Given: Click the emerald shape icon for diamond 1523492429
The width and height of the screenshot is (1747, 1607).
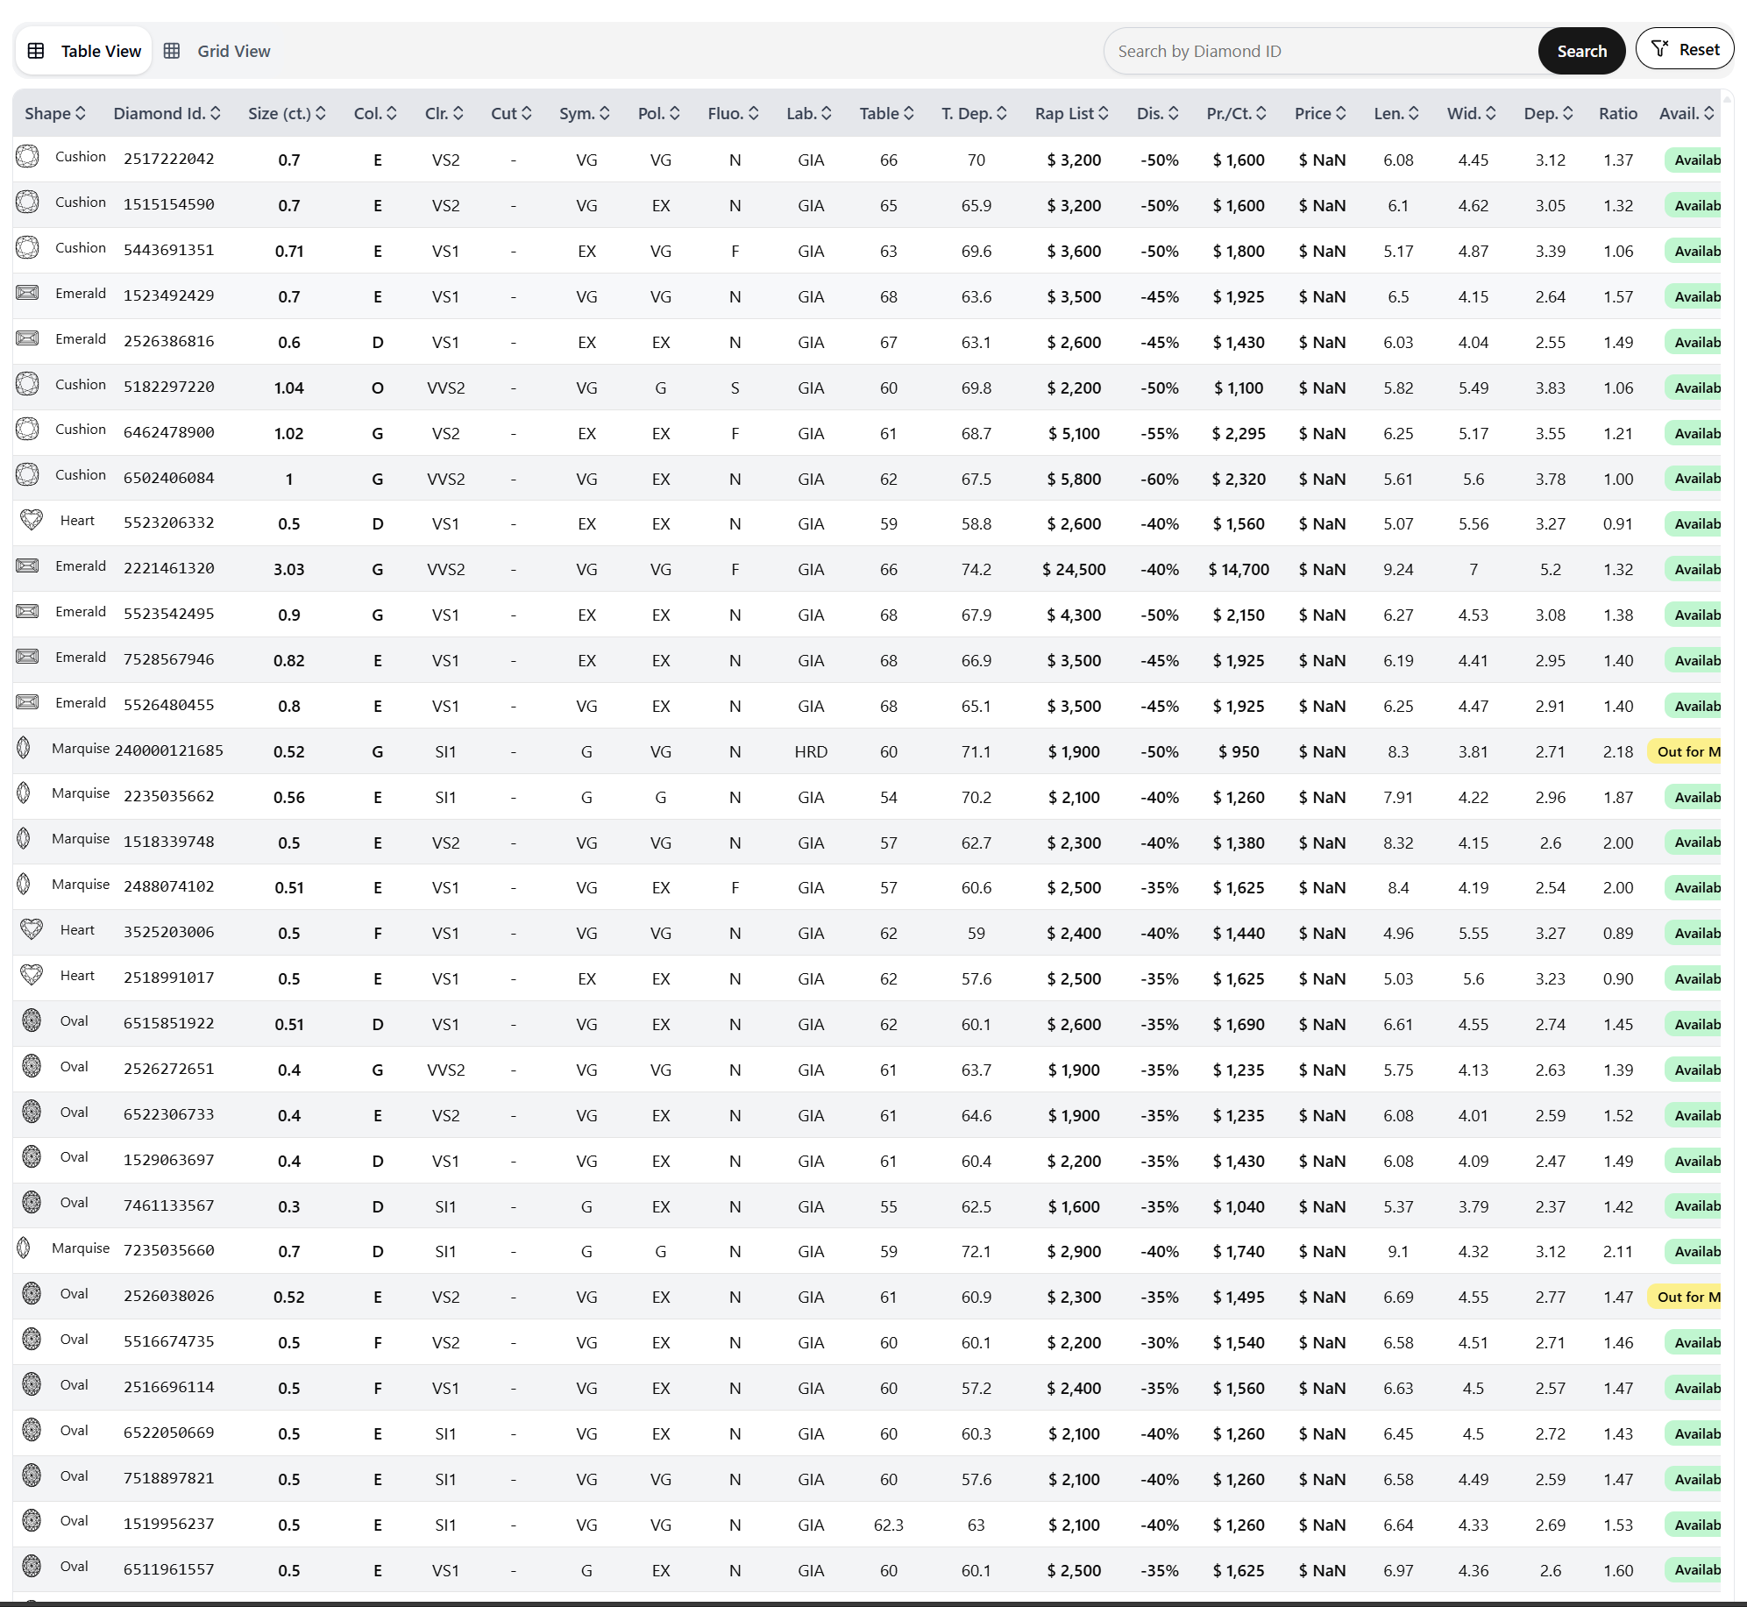Looking at the screenshot, I should (28, 293).
